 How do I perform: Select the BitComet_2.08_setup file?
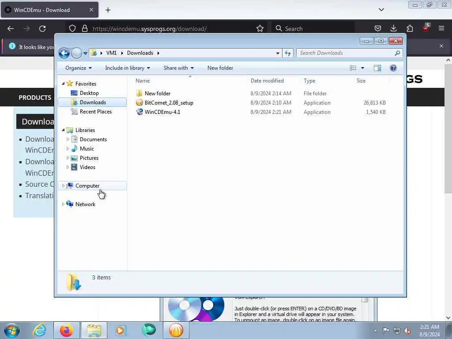tap(169, 102)
